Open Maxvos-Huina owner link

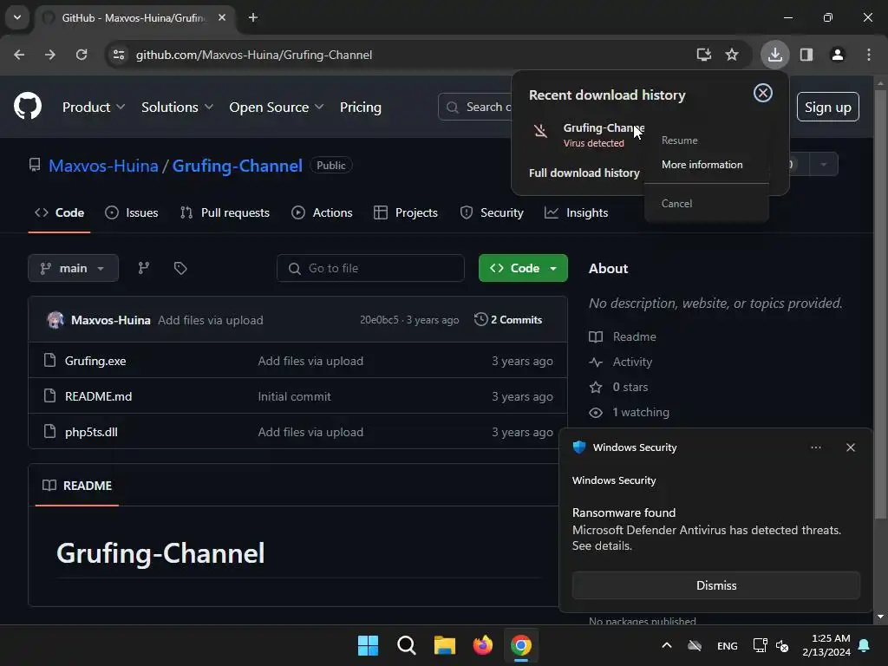tap(103, 166)
